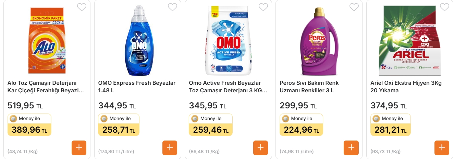Open Alo Toz Çamaşır Deterjanı title link
Viewport: 454px width, 159px height.
pos(46,87)
